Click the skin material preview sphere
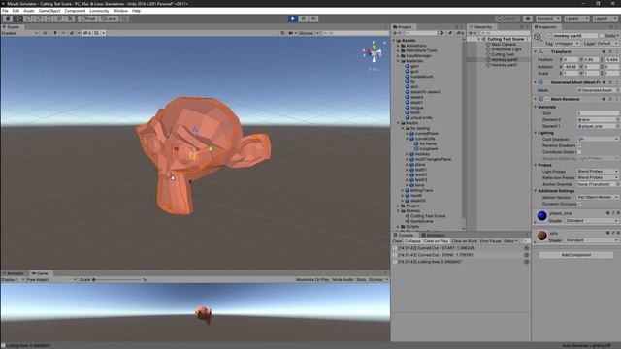621x349 pixels. coord(541,236)
